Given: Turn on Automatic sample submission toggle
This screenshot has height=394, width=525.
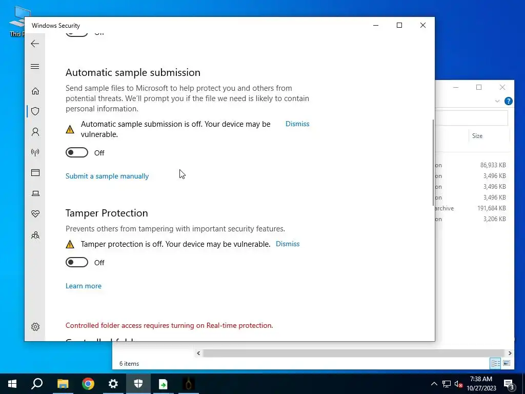Looking at the screenshot, I should pyautogui.click(x=77, y=152).
